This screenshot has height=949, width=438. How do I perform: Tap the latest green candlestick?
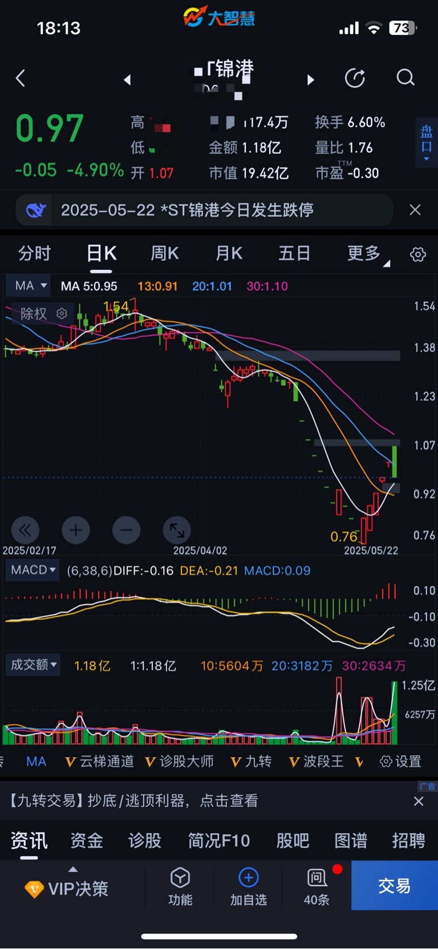pyautogui.click(x=394, y=461)
